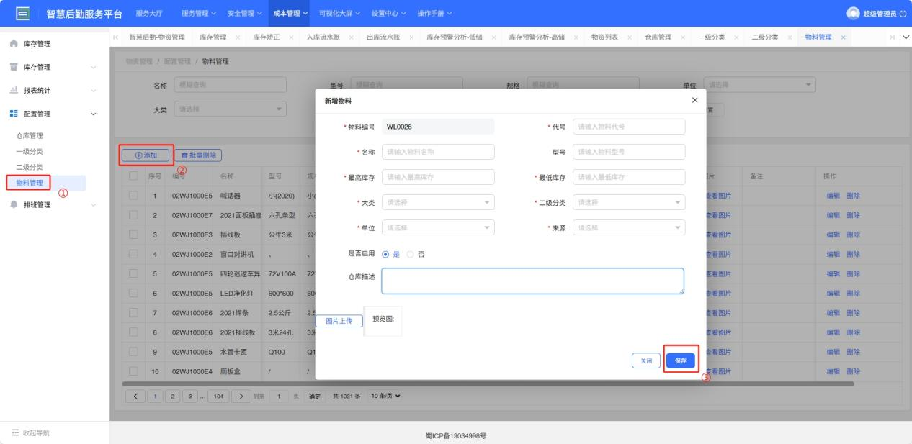Go to next page with right arrow

click(x=241, y=396)
